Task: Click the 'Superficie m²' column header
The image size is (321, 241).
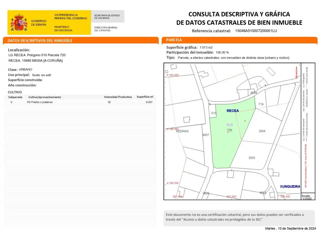Action: click(x=145, y=97)
